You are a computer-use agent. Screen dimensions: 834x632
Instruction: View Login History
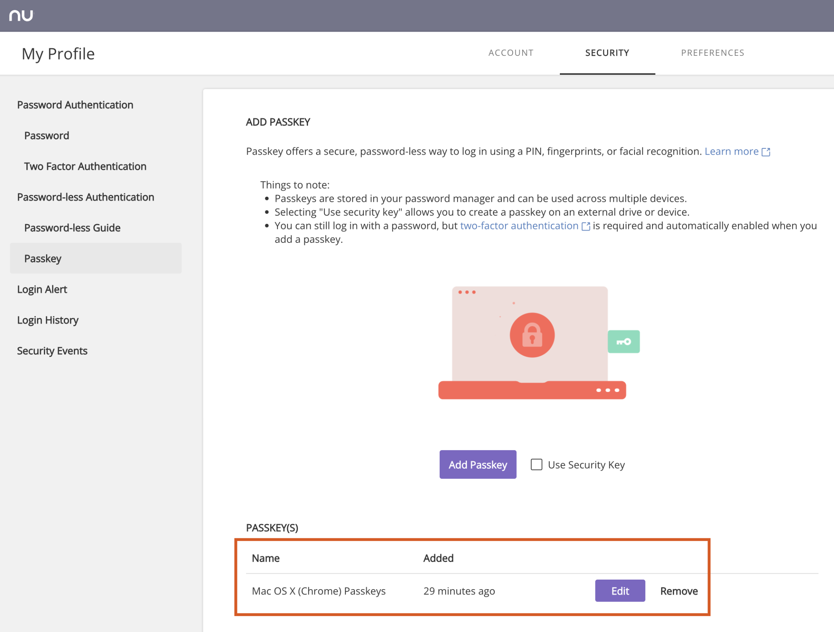pyautogui.click(x=48, y=320)
